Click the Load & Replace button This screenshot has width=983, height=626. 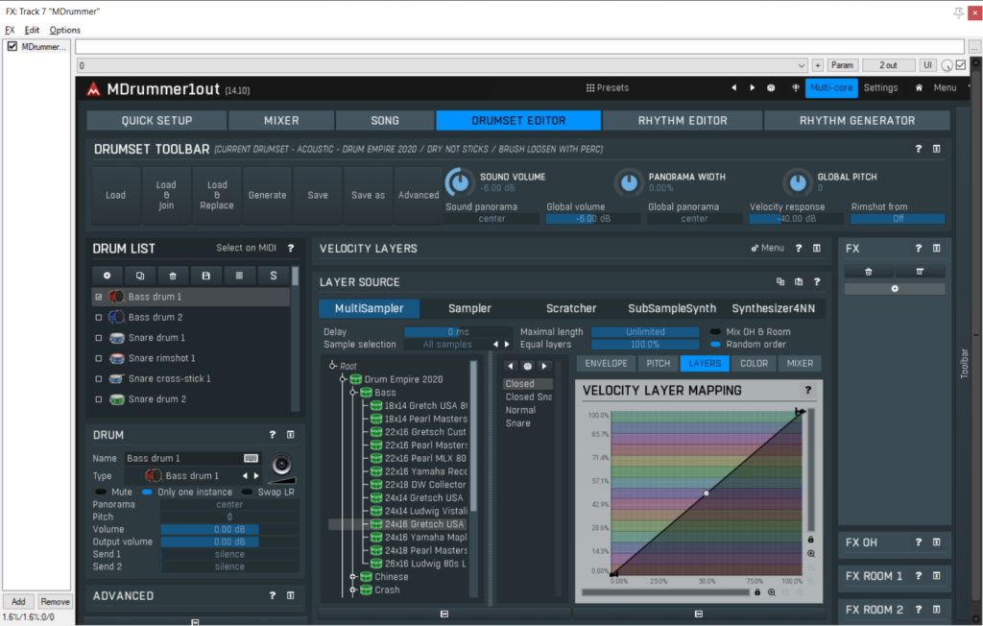click(x=217, y=195)
